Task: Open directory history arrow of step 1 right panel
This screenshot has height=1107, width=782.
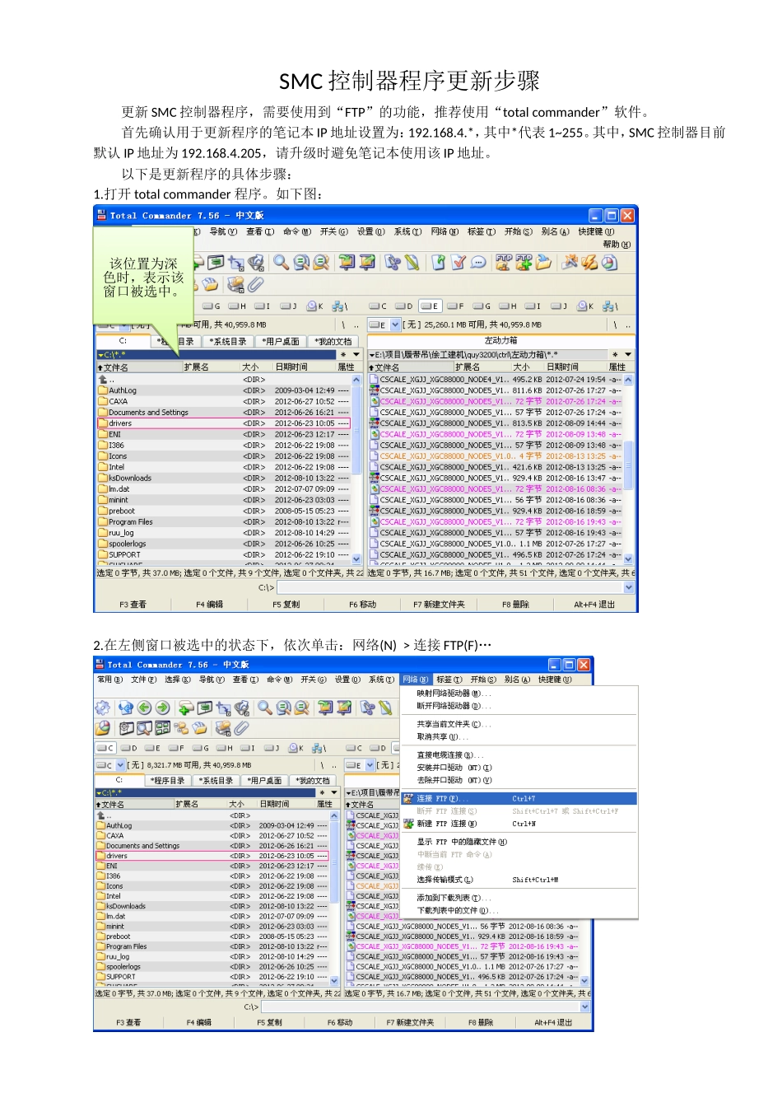Action: pyautogui.click(x=628, y=354)
